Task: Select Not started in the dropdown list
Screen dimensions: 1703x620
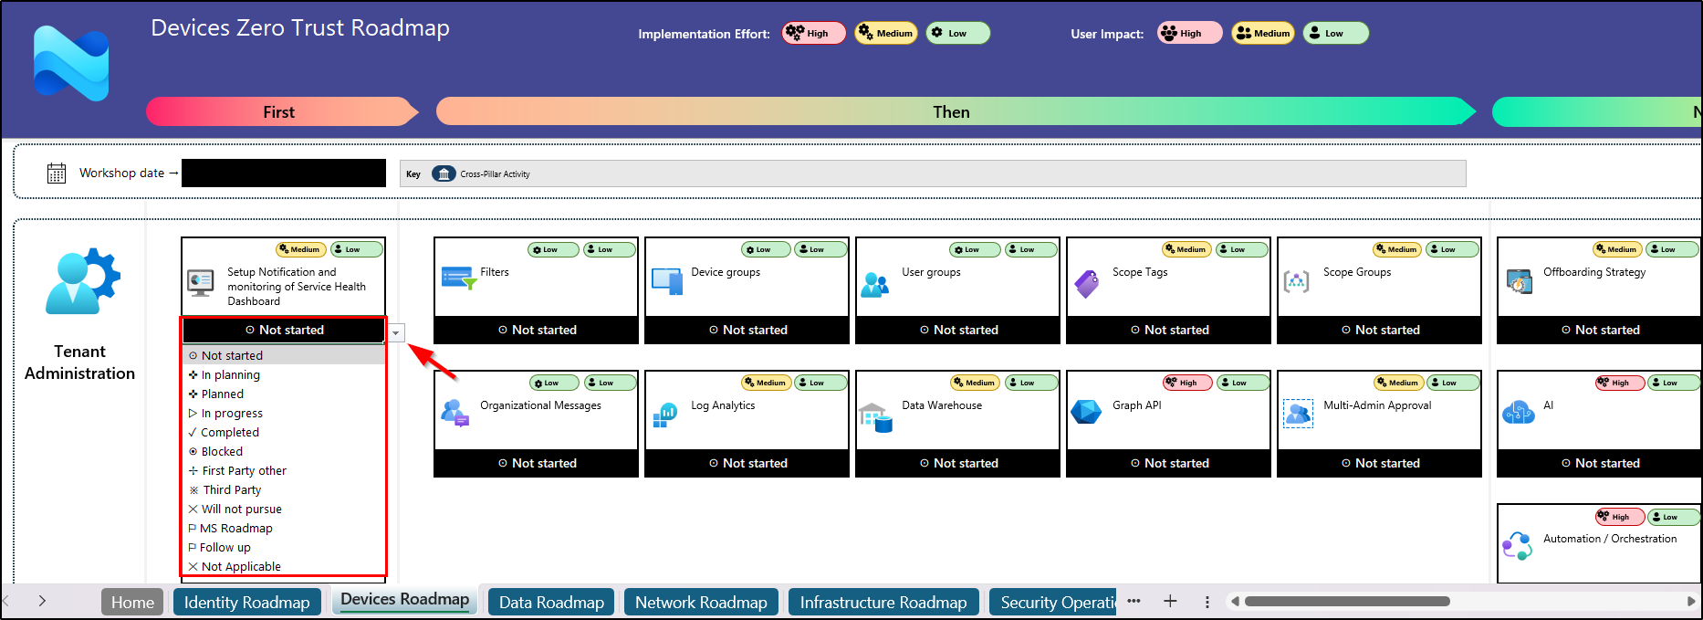Action: coord(284,355)
